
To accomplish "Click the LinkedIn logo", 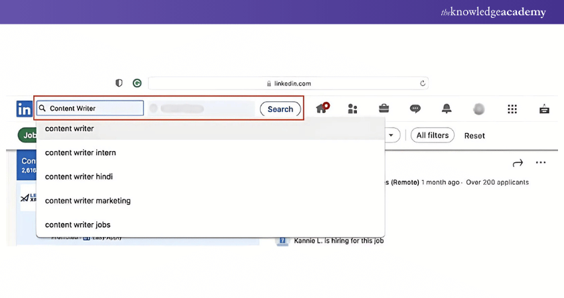I will [x=25, y=109].
